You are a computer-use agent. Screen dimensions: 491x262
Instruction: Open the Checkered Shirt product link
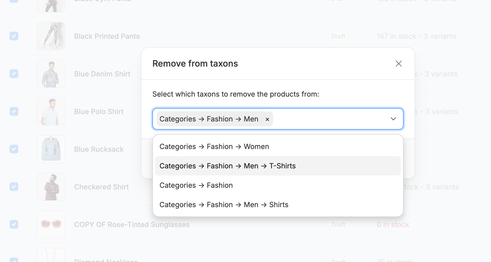[x=101, y=187]
